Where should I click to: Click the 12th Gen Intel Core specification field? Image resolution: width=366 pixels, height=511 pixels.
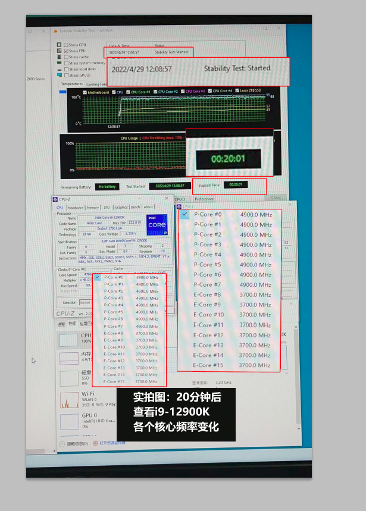[124, 241]
